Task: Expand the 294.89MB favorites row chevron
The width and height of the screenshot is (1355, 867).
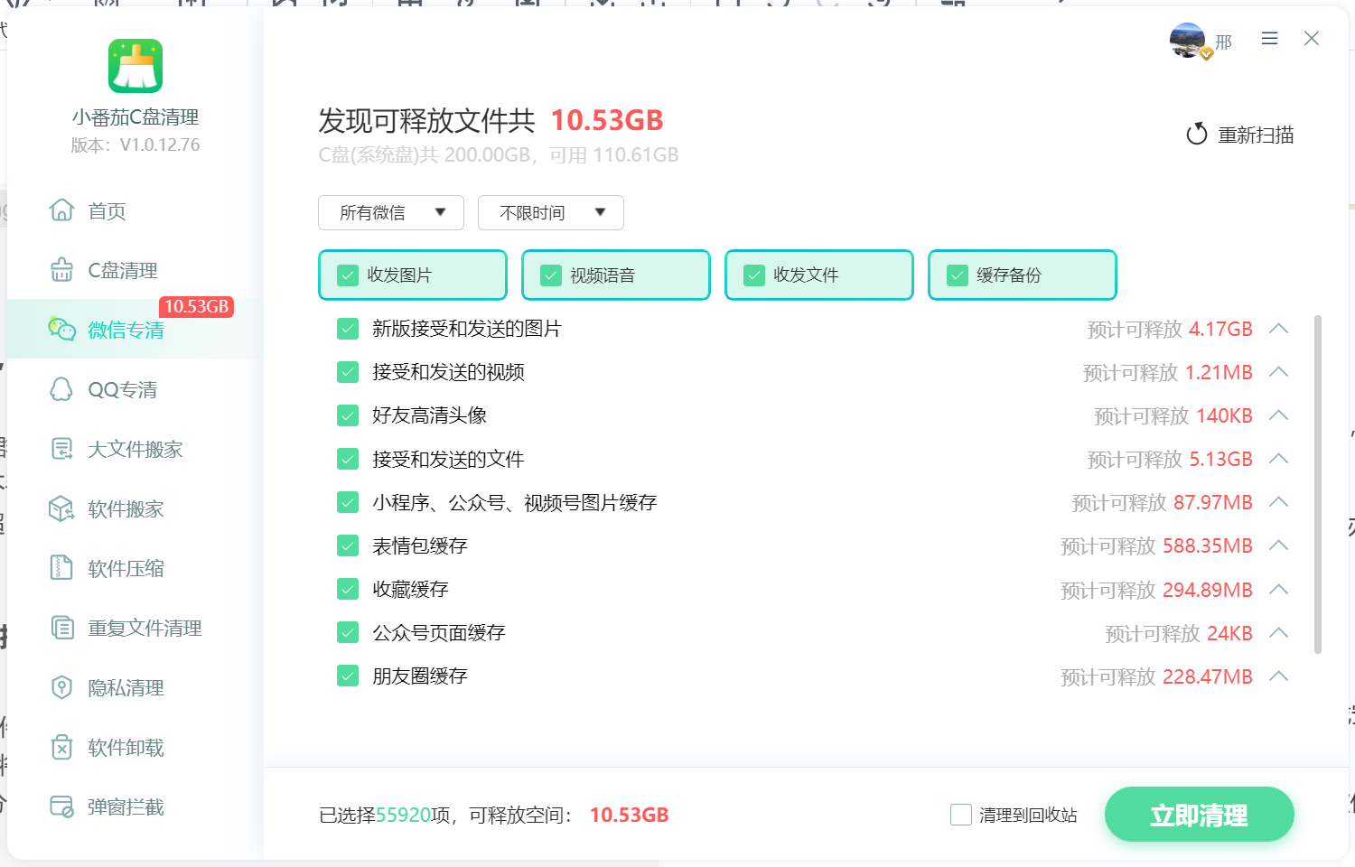Action: coord(1278,589)
